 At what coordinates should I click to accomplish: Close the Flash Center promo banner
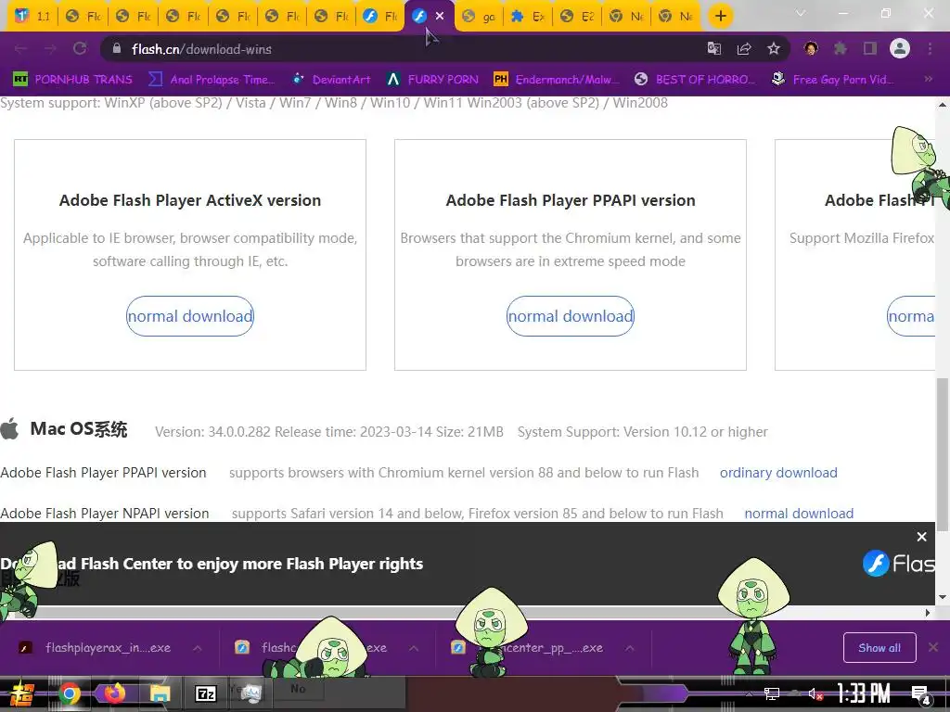[921, 537]
